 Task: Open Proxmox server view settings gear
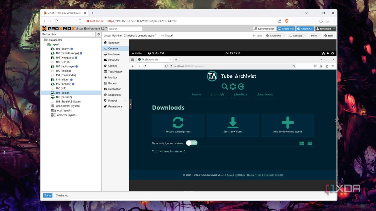[x=99, y=34]
